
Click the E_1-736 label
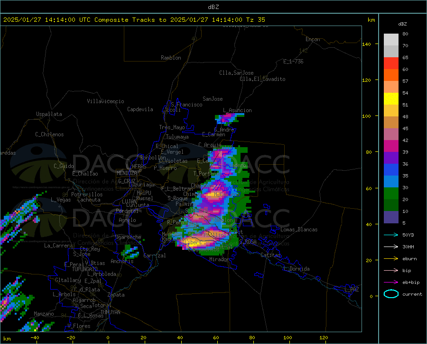point(293,62)
